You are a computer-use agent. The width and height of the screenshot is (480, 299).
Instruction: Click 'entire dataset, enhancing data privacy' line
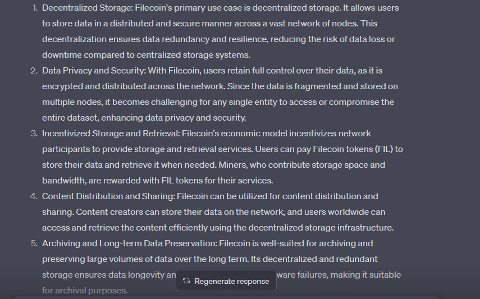click(x=144, y=118)
